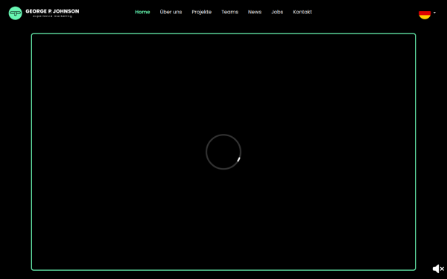
Task: Go to the Home menu item
Action: 142,12
